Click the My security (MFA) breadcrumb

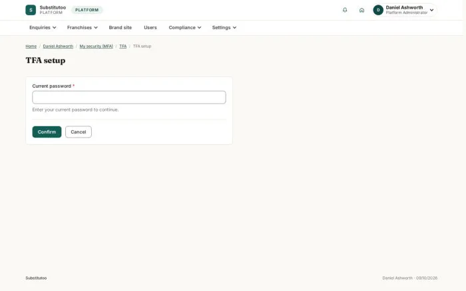tap(96, 47)
